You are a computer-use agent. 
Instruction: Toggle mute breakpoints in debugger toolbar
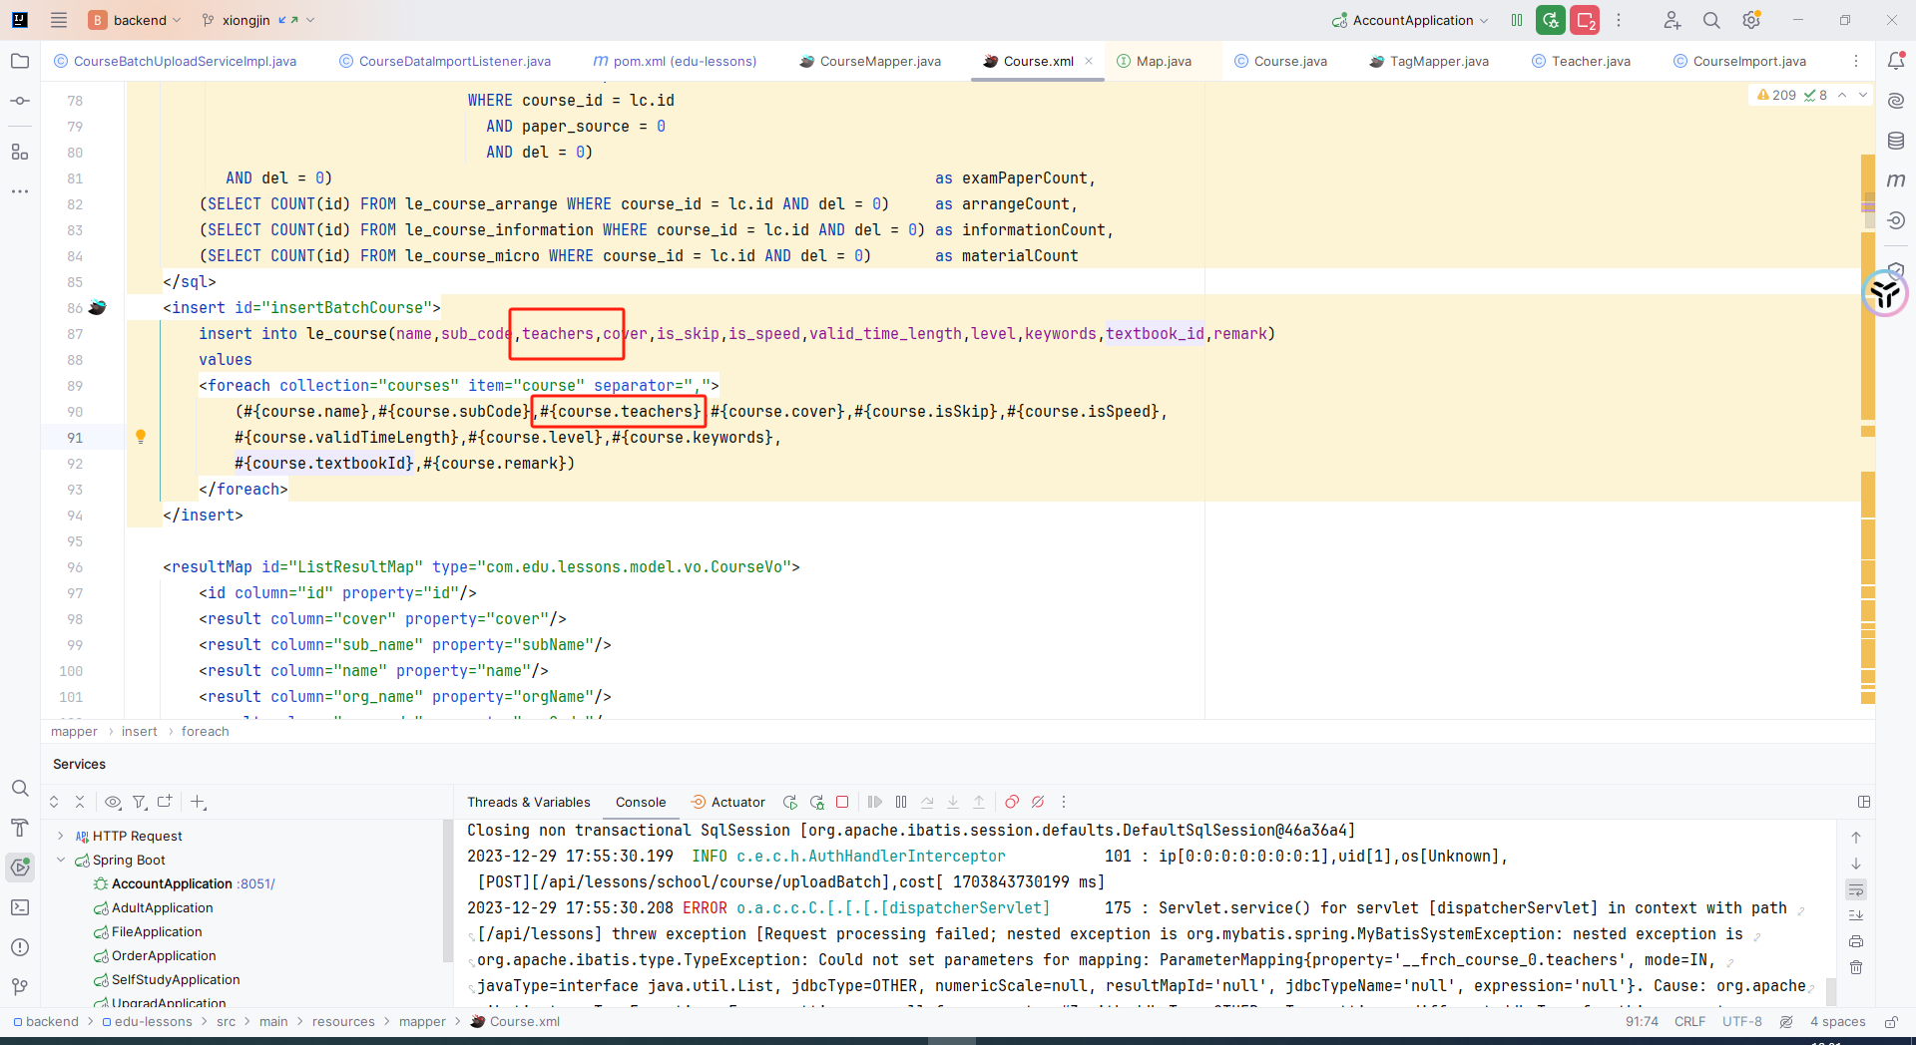tap(1038, 802)
